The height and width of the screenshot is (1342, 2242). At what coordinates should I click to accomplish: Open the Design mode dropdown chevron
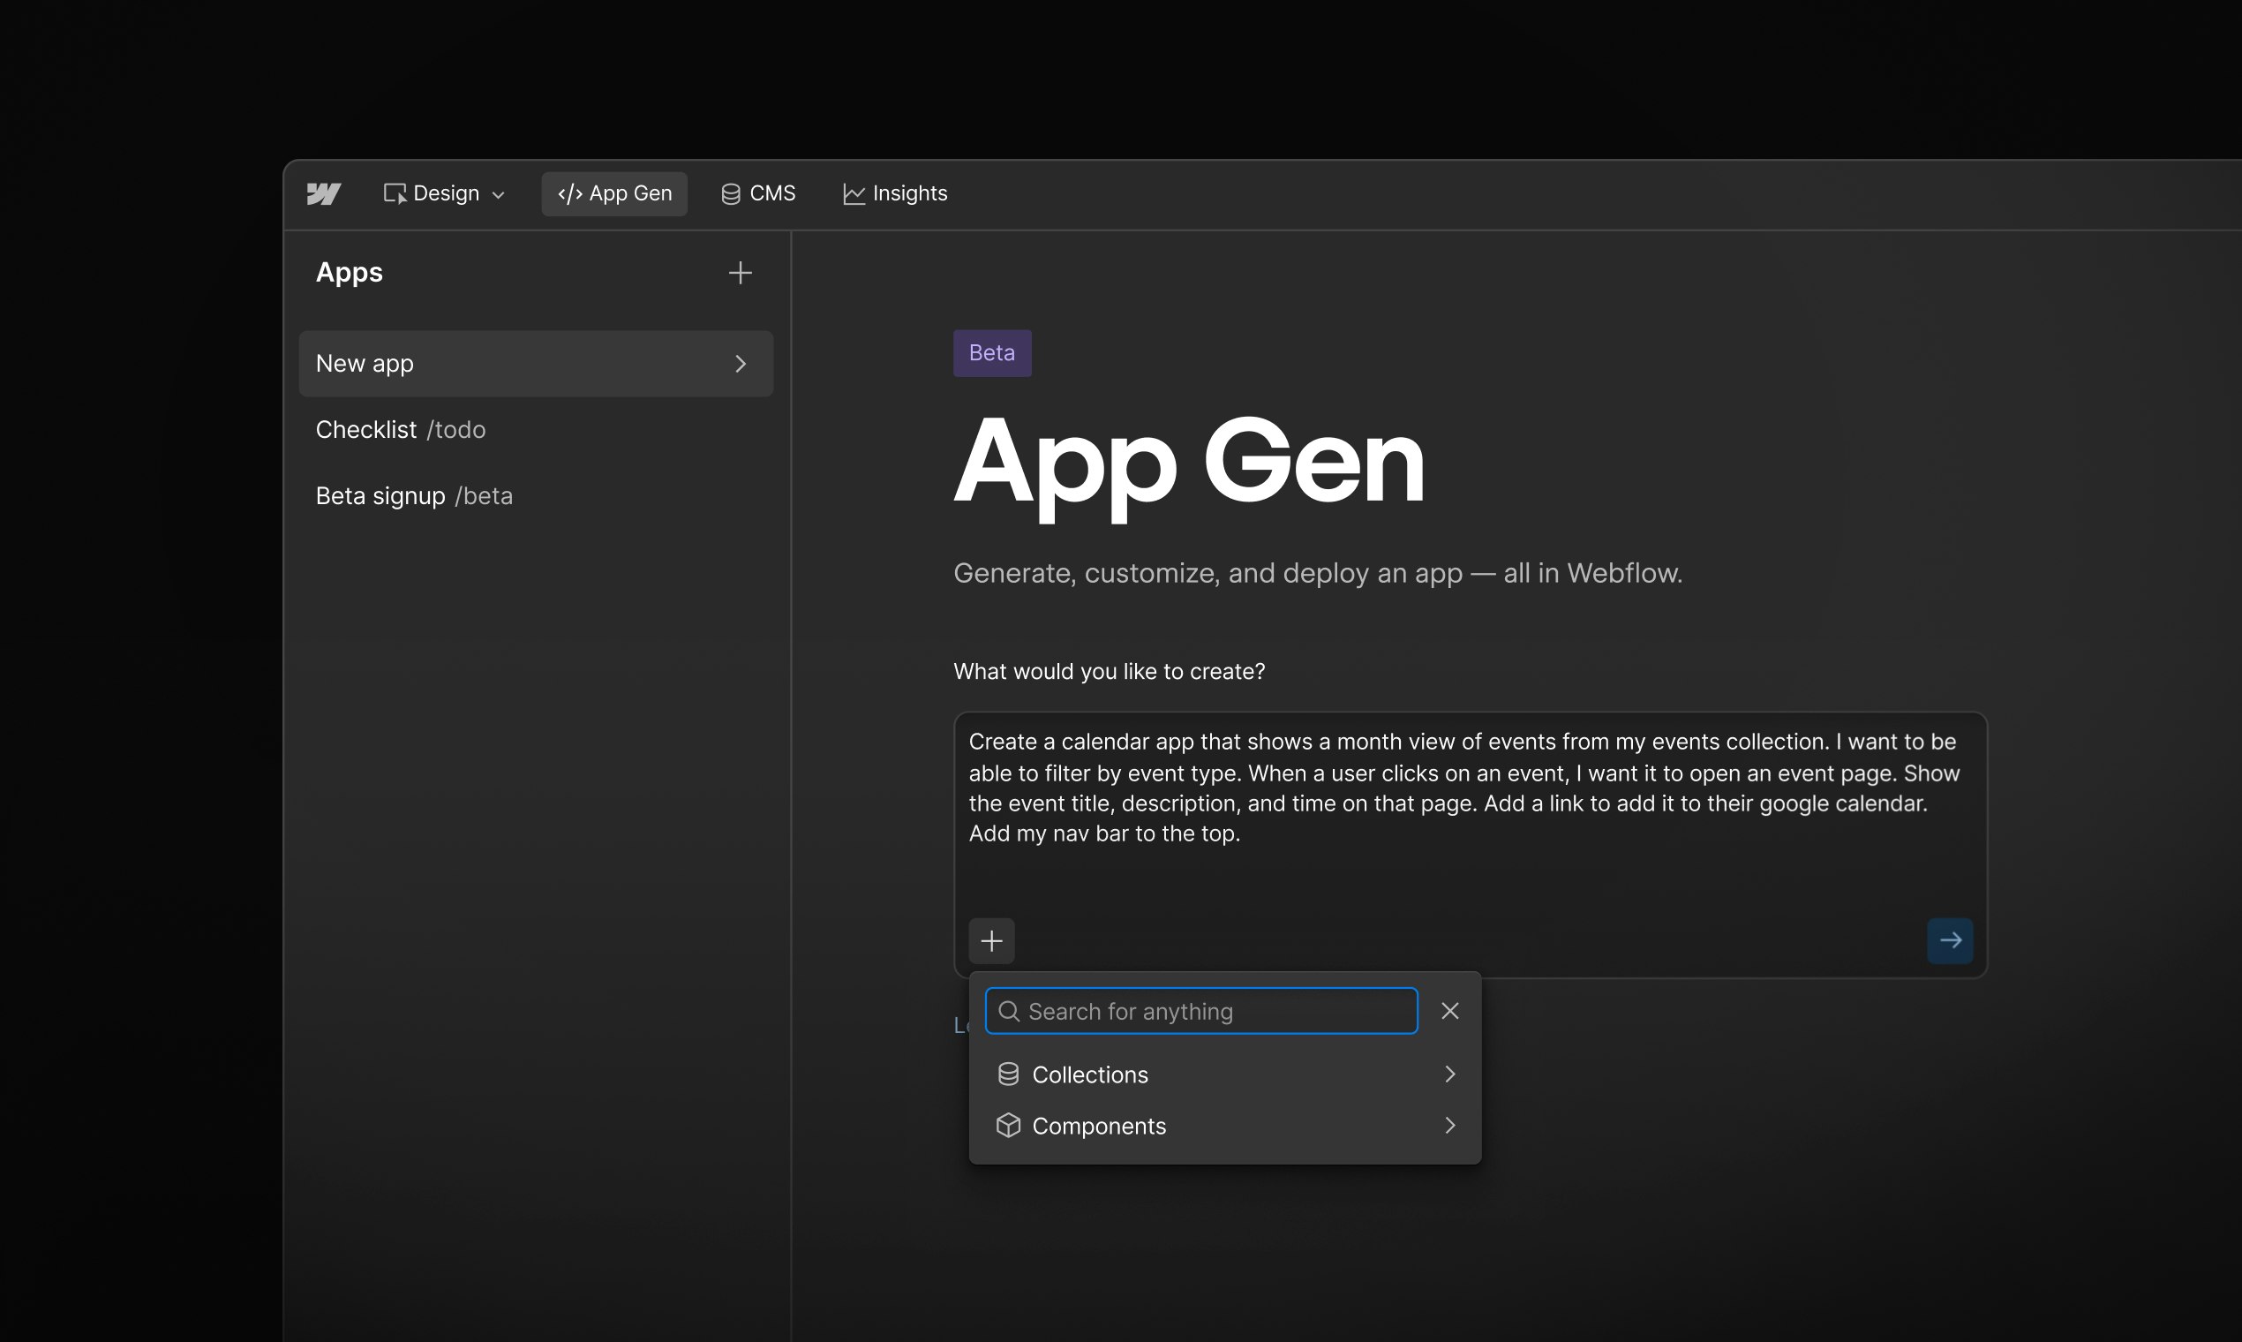(499, 193)
